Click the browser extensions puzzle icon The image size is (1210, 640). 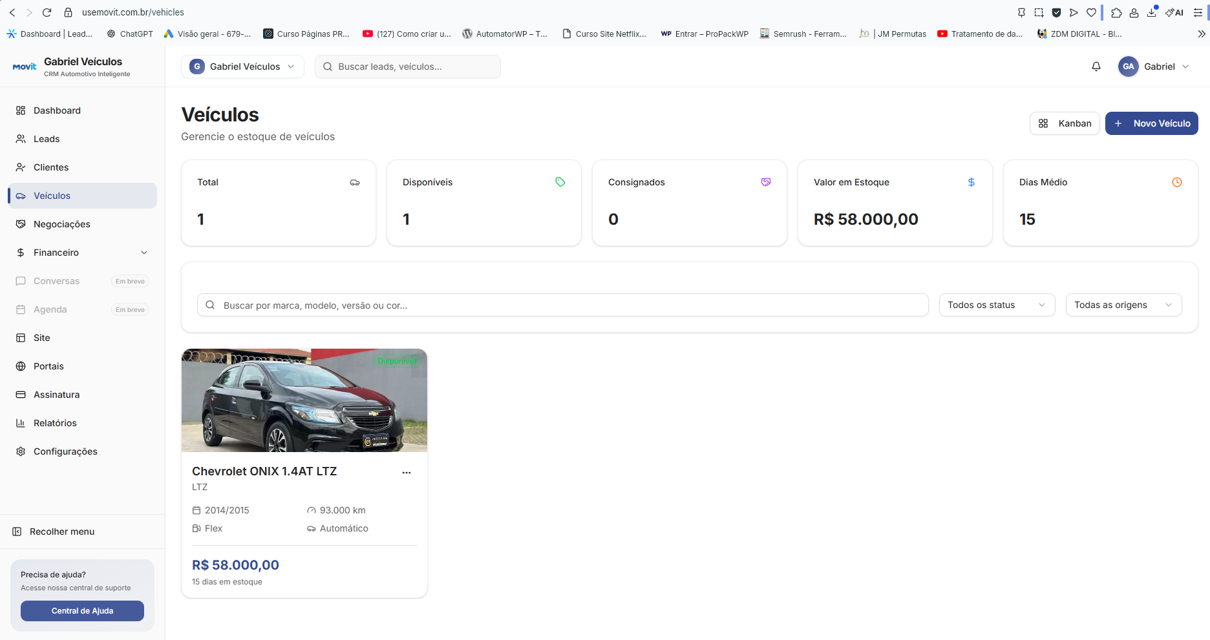(x=1116, y=12)
